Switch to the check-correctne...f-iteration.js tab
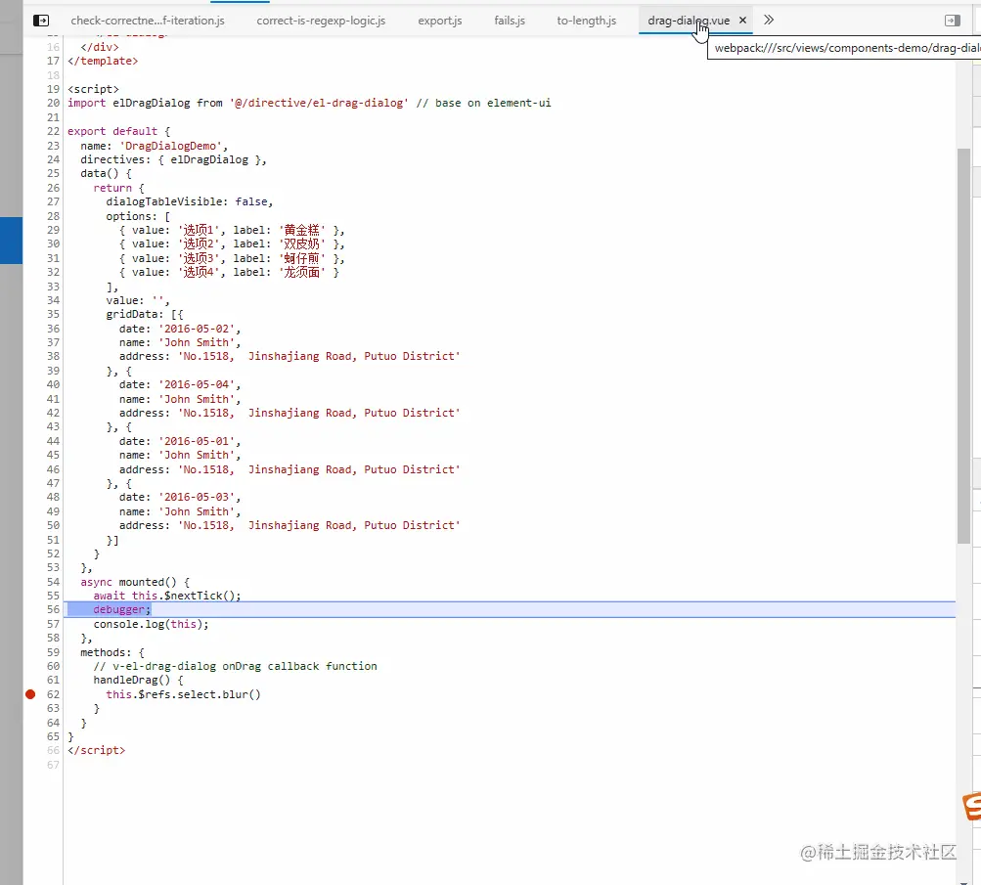 (x=148, y=21)
